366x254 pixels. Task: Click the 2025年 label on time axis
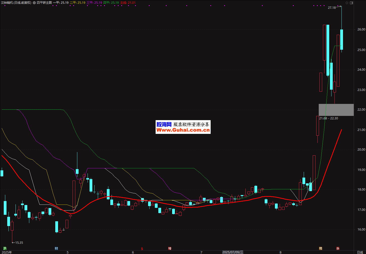coord(7,252)
